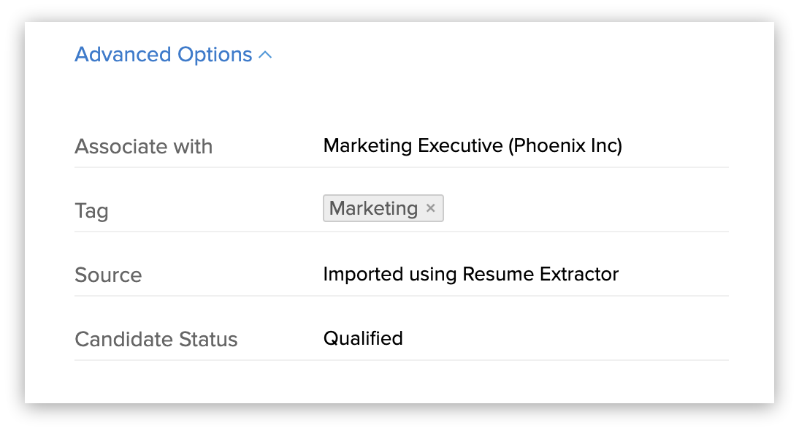Select the Marketing tag chip

[373, 209]
